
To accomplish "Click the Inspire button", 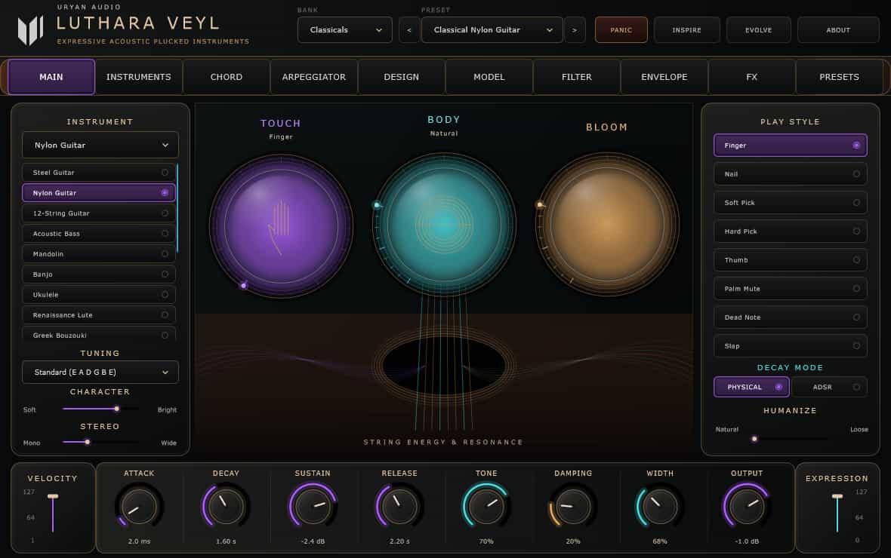I will tap(686, 30).
